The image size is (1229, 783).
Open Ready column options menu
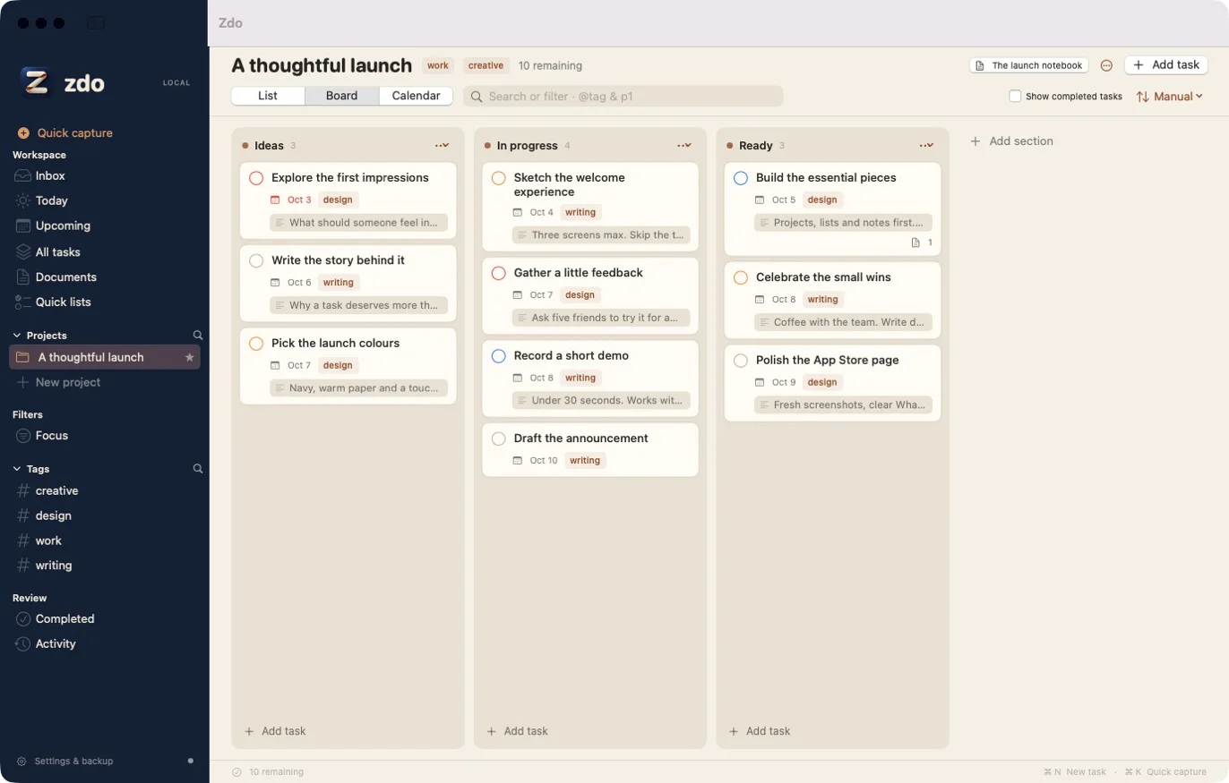coord(927,145)
